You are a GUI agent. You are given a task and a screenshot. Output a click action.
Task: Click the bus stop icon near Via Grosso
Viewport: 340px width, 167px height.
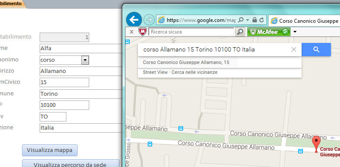pyautogui.click(x=150, y=144)
